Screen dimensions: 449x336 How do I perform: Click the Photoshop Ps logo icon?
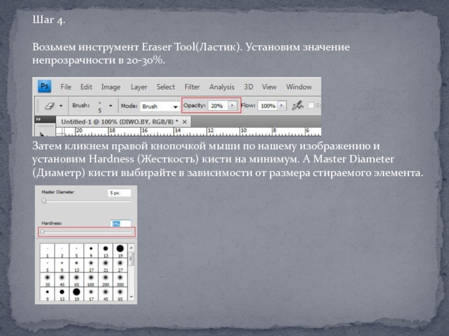tap(44, 87)
